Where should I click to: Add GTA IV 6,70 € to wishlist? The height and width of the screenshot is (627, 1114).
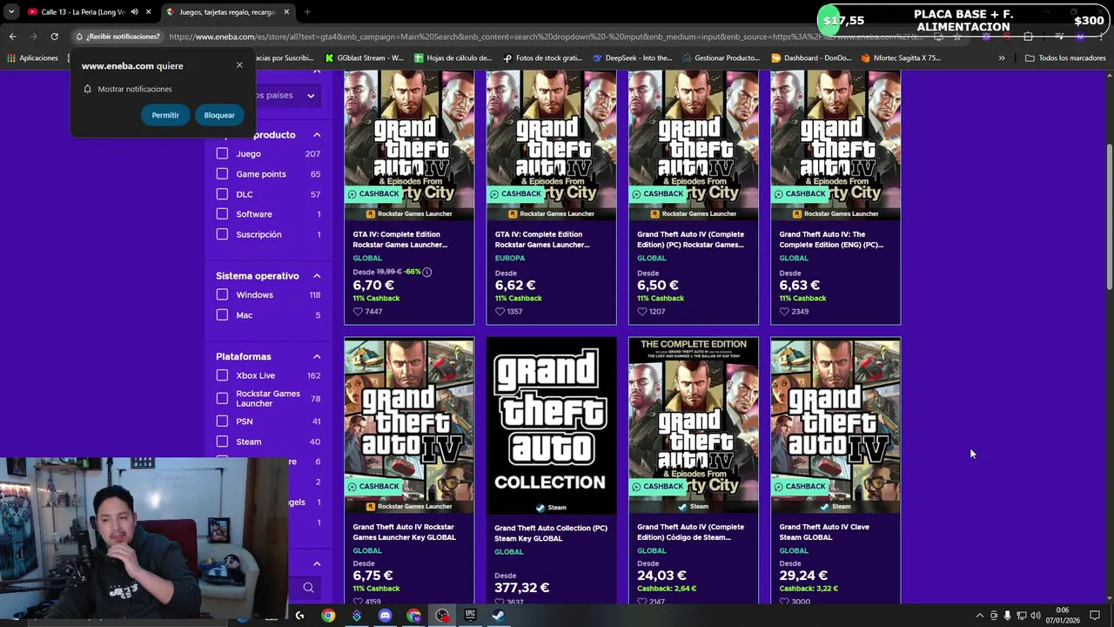point(358,311)
